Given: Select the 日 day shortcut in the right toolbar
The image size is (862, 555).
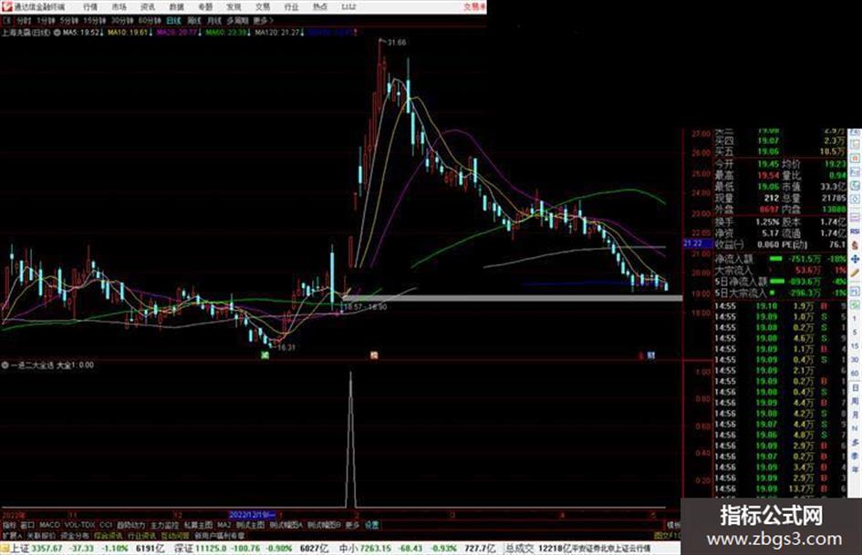Looking at the screenshot, I should pos(855,388).
